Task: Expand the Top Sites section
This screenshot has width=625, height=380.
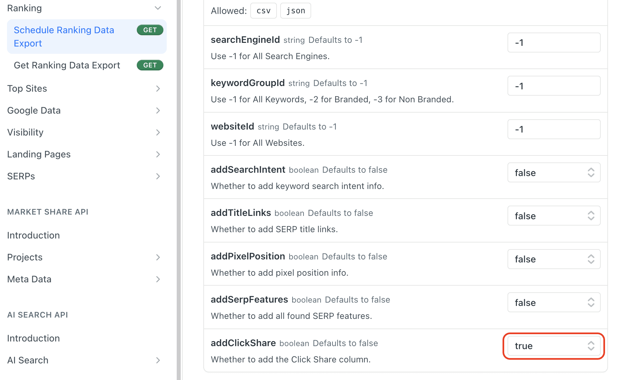Action: (x=158, y=89)
